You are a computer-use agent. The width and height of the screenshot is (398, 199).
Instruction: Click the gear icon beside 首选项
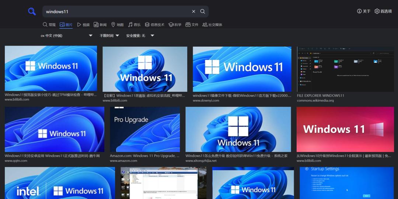pos(377,11)
